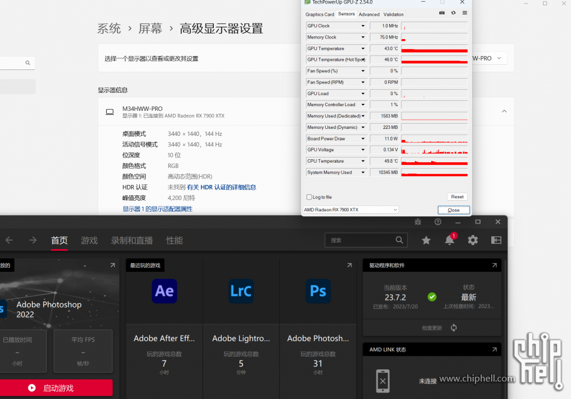Open the Adobe Lightroom Lrc icon

click(x=241, y=291)
